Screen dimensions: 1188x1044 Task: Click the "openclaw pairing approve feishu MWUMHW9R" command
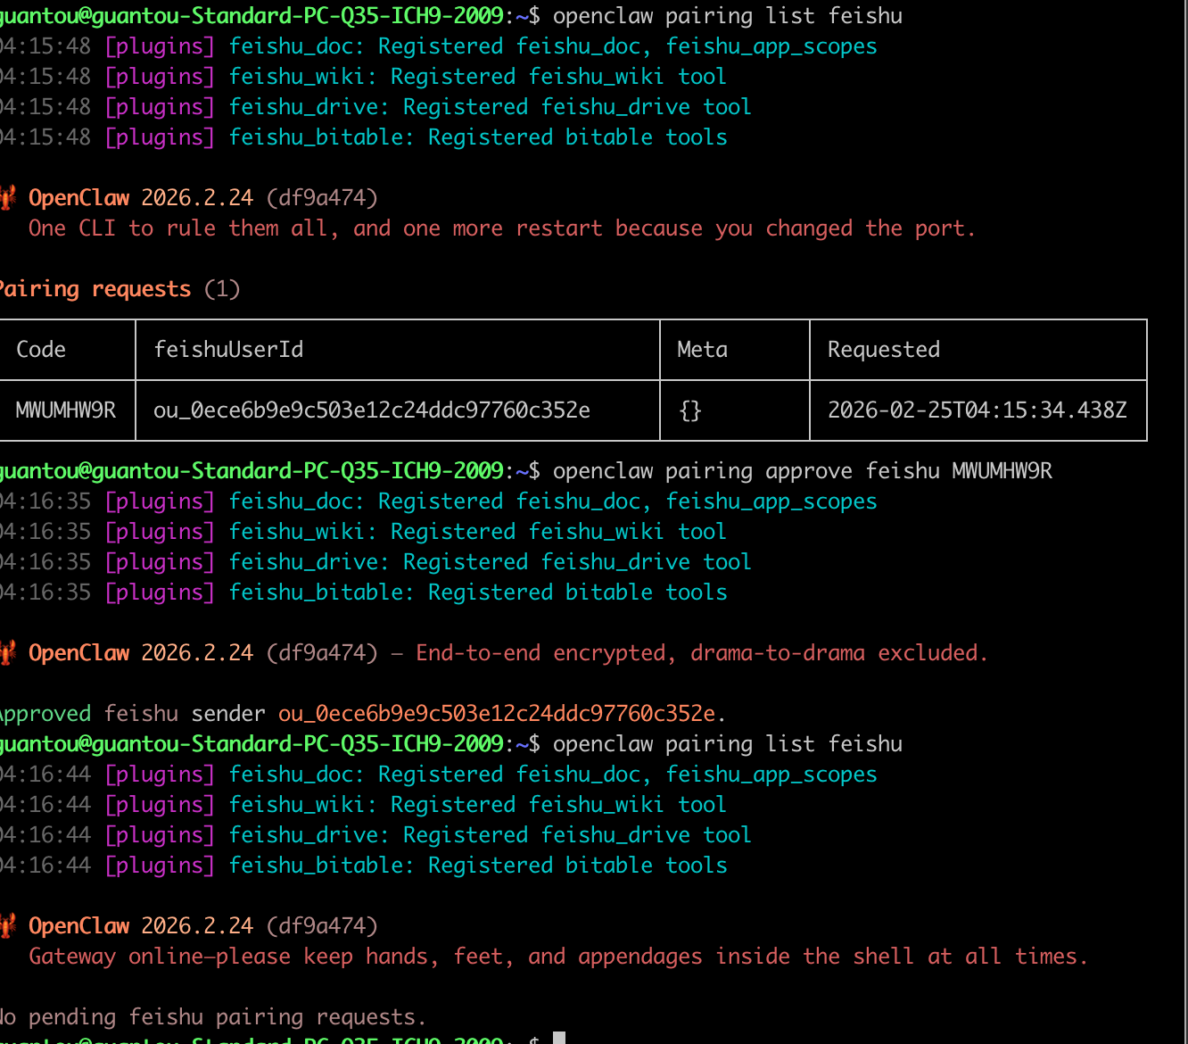802,470
